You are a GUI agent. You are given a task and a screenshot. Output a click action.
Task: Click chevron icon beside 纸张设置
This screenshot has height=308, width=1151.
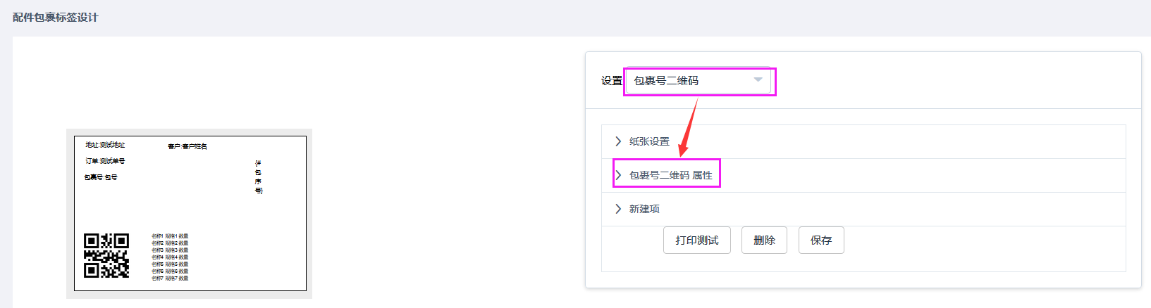618,141
